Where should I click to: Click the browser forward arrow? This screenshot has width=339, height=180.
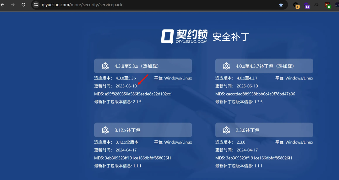13,4
